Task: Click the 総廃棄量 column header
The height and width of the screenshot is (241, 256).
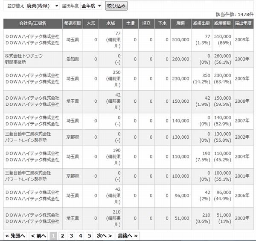Action: [x=222, y=24]
